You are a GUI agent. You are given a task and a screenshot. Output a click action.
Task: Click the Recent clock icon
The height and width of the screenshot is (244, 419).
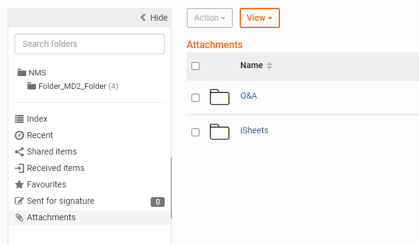[20, 135]
